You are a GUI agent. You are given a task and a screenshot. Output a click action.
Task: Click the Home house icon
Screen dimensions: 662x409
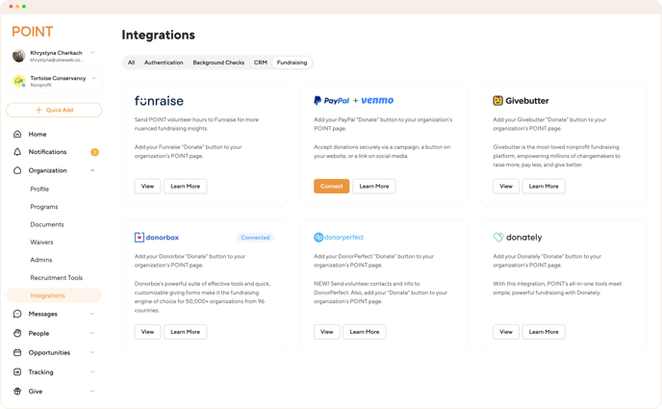point(17,134)
